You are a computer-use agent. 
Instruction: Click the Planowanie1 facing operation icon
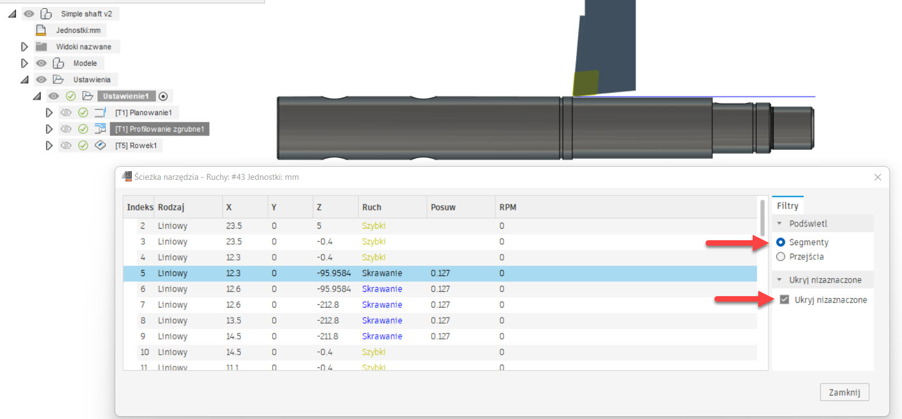pyautogui.click(x=100, y=112)
